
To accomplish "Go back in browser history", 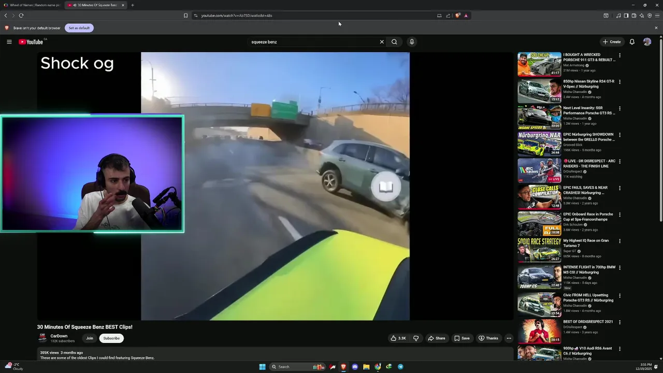I will click(6, 16).
